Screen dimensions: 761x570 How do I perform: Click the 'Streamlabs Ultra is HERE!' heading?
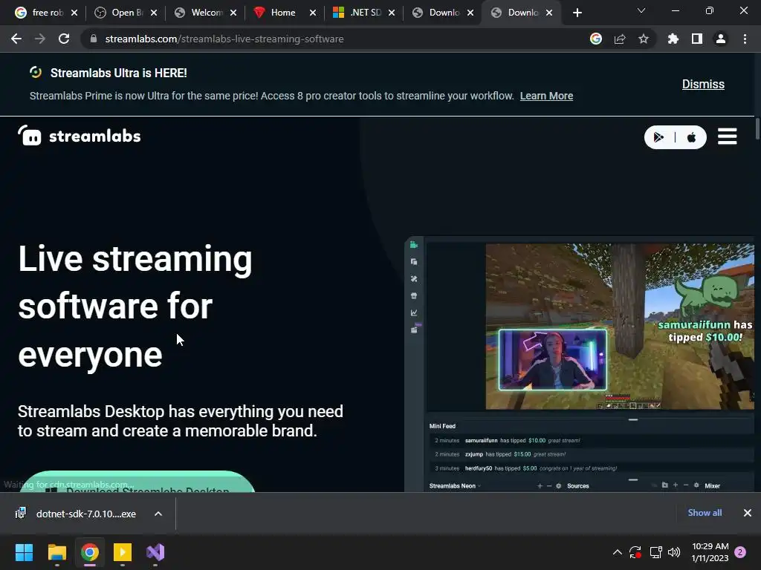[119, 73]
